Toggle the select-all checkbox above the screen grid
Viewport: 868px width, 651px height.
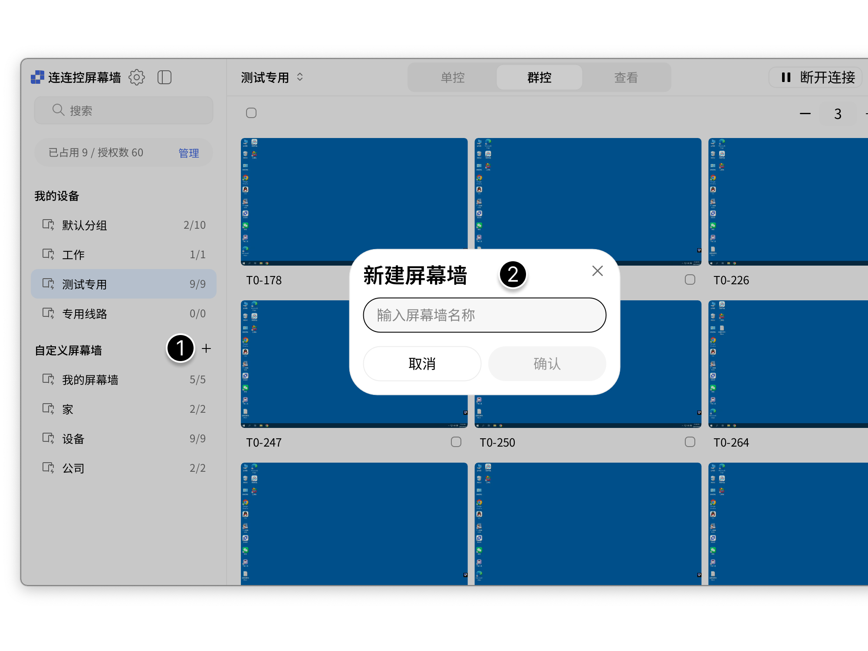tap(251, 112)
